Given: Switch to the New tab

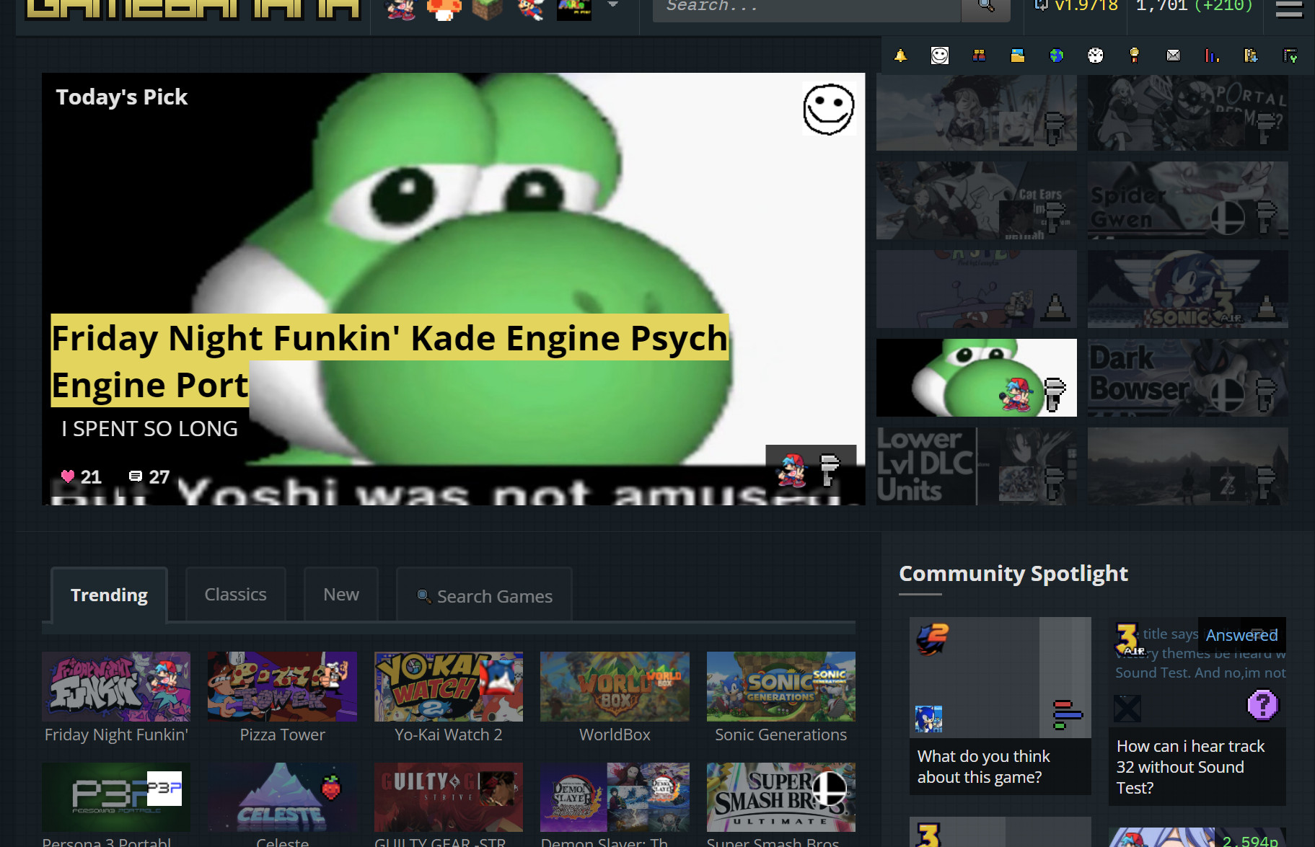Looking at the screenshot, I should pos(340,594).
